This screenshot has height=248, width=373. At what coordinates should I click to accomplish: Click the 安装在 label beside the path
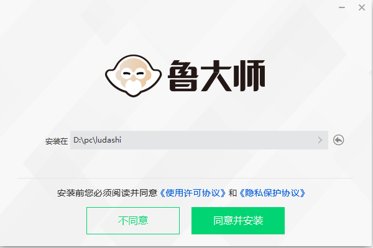(x=57, y=141)
